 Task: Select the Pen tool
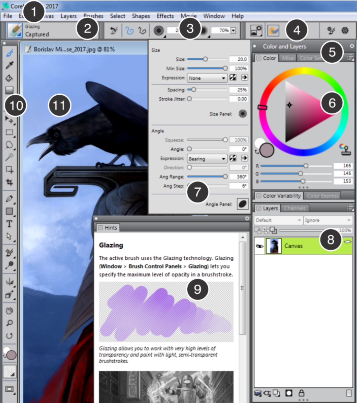9,199
